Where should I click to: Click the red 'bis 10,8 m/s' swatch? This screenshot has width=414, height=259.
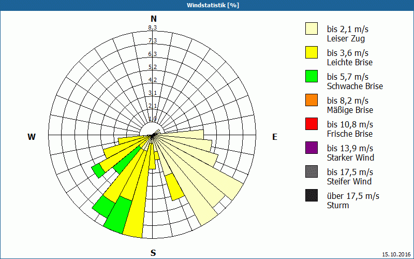312,124
